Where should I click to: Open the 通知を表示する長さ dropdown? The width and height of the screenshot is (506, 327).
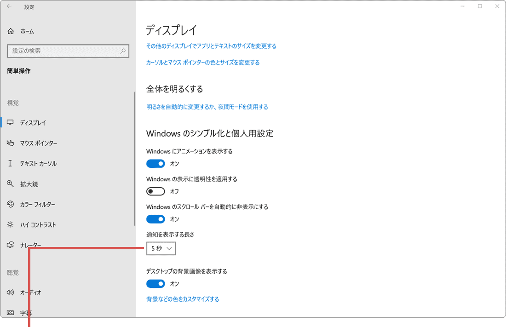click(x=161, y=248)
